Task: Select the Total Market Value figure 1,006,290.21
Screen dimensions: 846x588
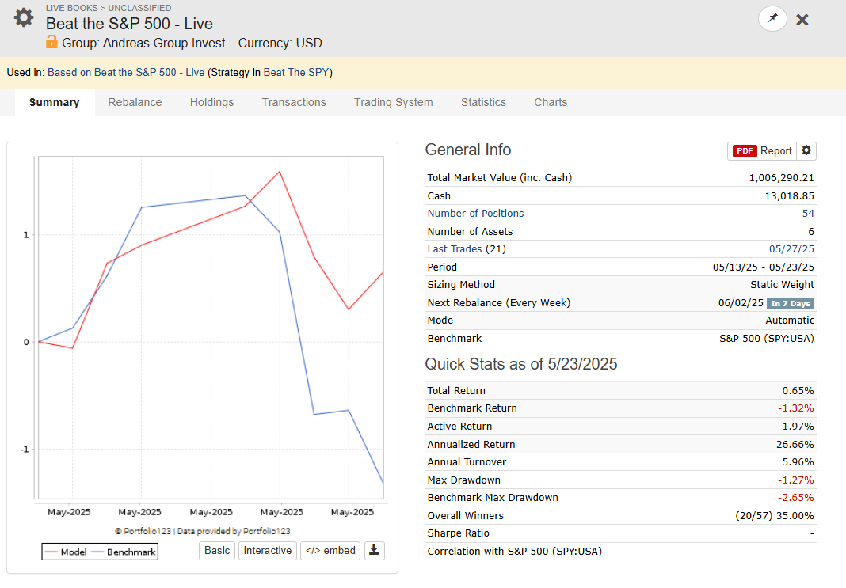Action: click(781, 178)
